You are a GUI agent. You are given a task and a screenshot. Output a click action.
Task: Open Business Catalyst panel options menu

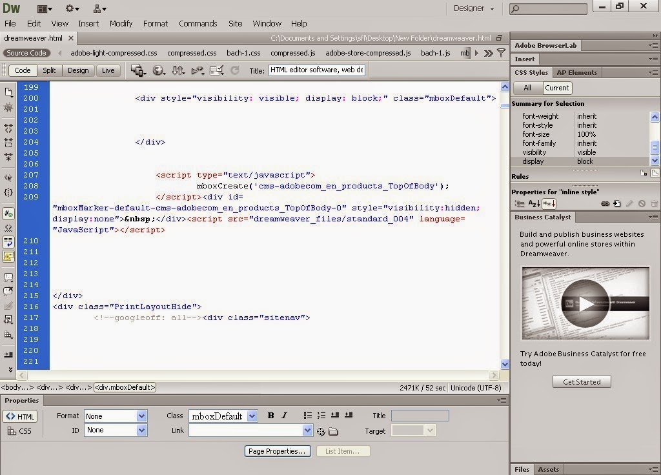tap(653, 217)
